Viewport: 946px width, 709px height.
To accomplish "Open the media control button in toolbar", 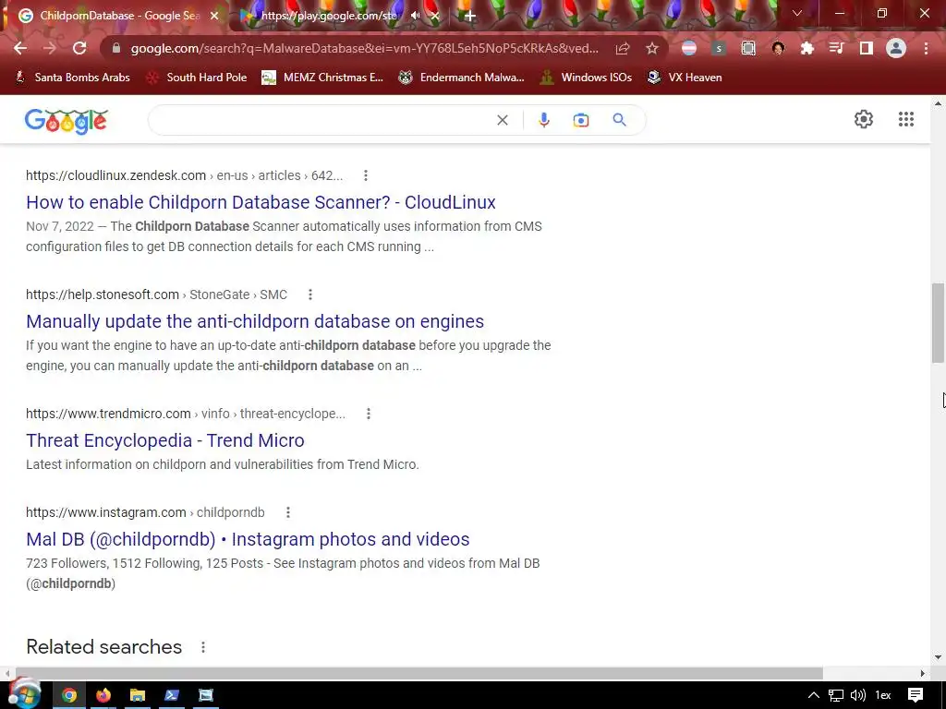I will point(837,48).
